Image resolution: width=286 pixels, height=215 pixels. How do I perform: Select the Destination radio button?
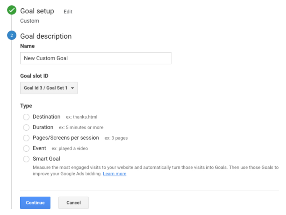[x=26, y=117]
